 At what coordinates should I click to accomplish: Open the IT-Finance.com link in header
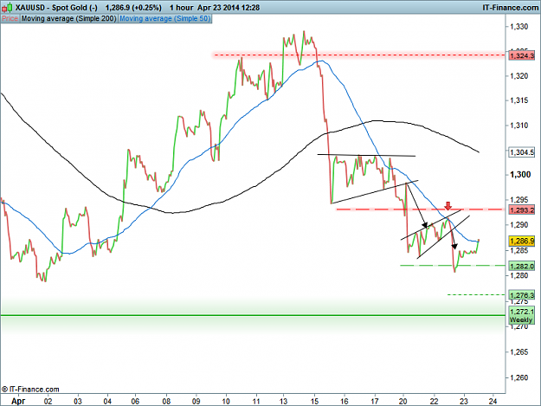tap(510, 7)
